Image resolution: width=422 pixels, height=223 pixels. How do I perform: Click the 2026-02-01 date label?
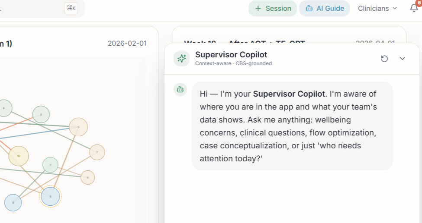(127, 44)
